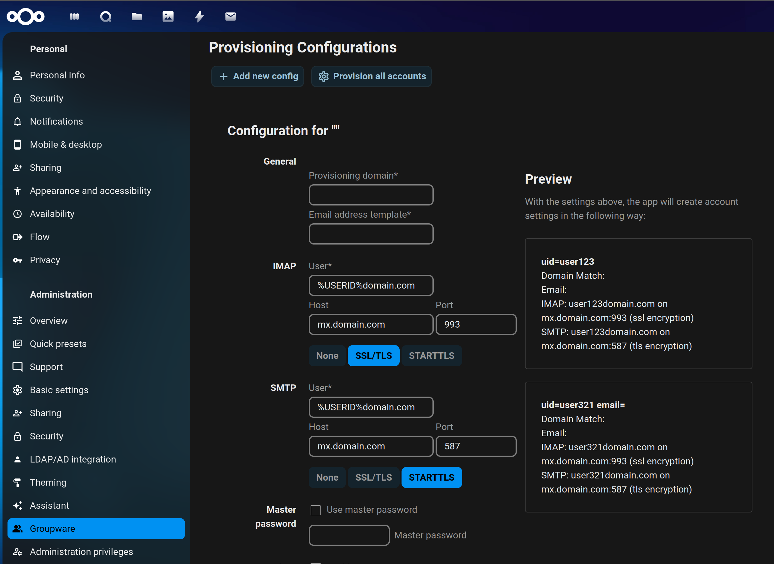Open Appearance and accessibility settings
Viewport: 774px width, 564px height.
tap(90, 190)
